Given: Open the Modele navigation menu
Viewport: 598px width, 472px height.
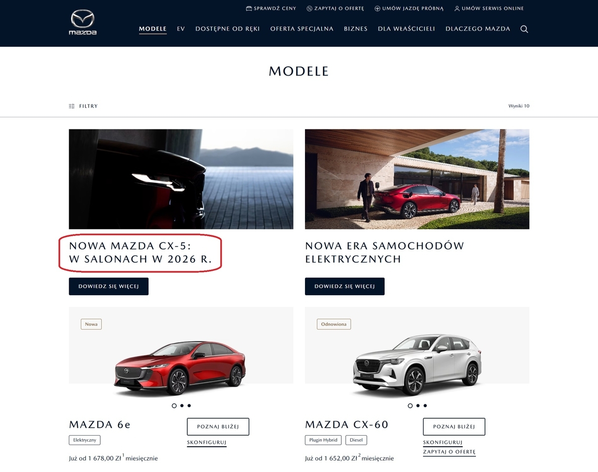Looking at the screenshot, I should [x=152, y=29].
